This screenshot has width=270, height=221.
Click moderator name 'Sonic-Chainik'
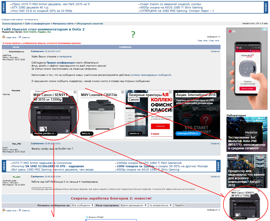[x=30, y=32]
